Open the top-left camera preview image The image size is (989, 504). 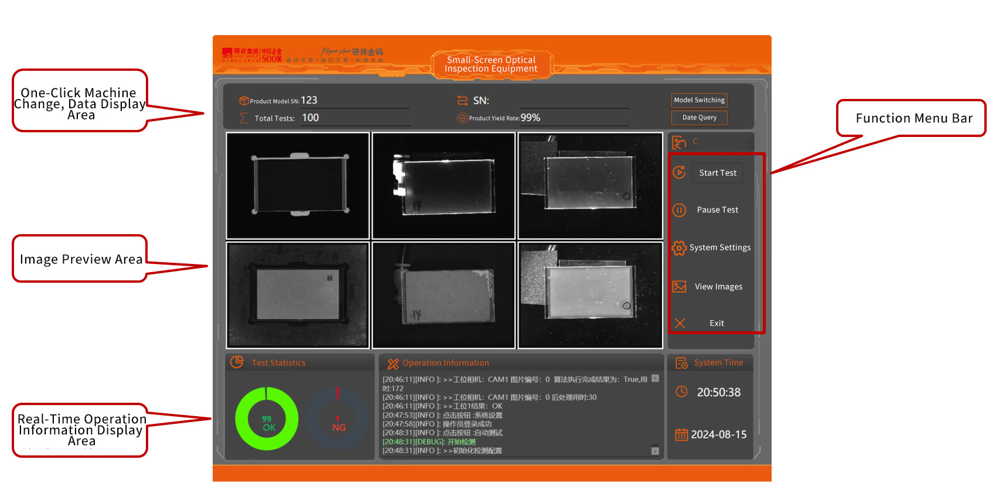click(298, 185)
